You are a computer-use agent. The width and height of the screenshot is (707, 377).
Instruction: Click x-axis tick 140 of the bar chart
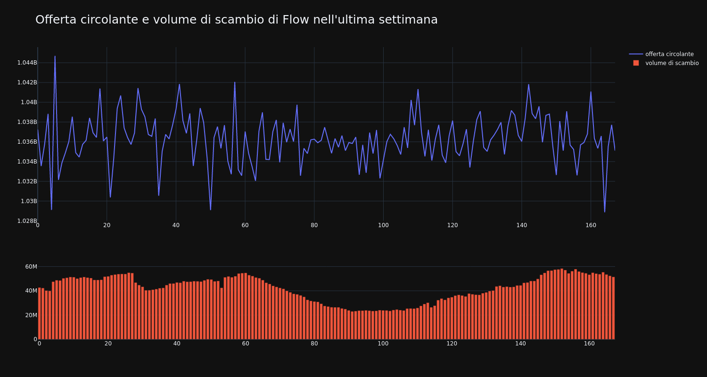coord(521,344)
